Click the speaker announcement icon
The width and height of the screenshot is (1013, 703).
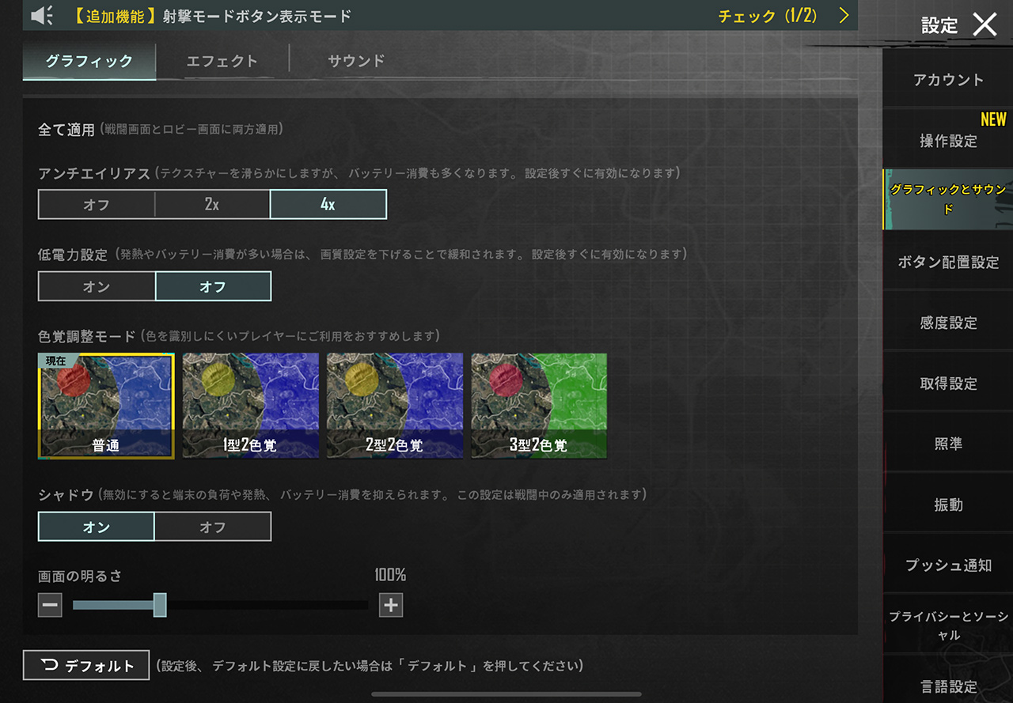pyautogui.click(x=43, y=15)
